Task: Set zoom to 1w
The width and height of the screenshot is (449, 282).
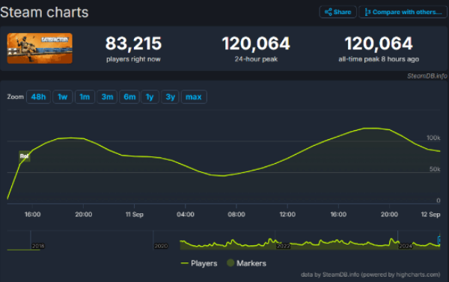Action: pos(62,96)
